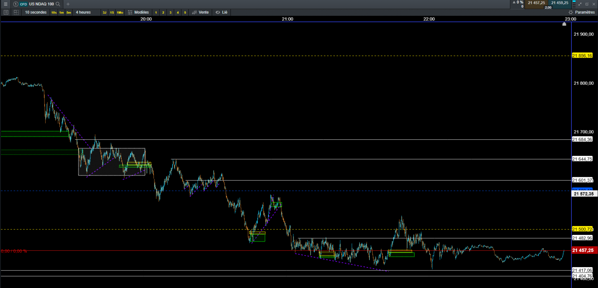Select model preset number 3
Image resolution: width=598 pixels, height=288 pixels.
170,13
